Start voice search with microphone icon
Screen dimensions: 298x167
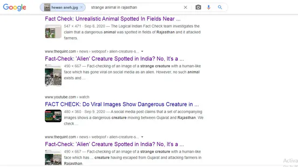(x=209, y=7)
